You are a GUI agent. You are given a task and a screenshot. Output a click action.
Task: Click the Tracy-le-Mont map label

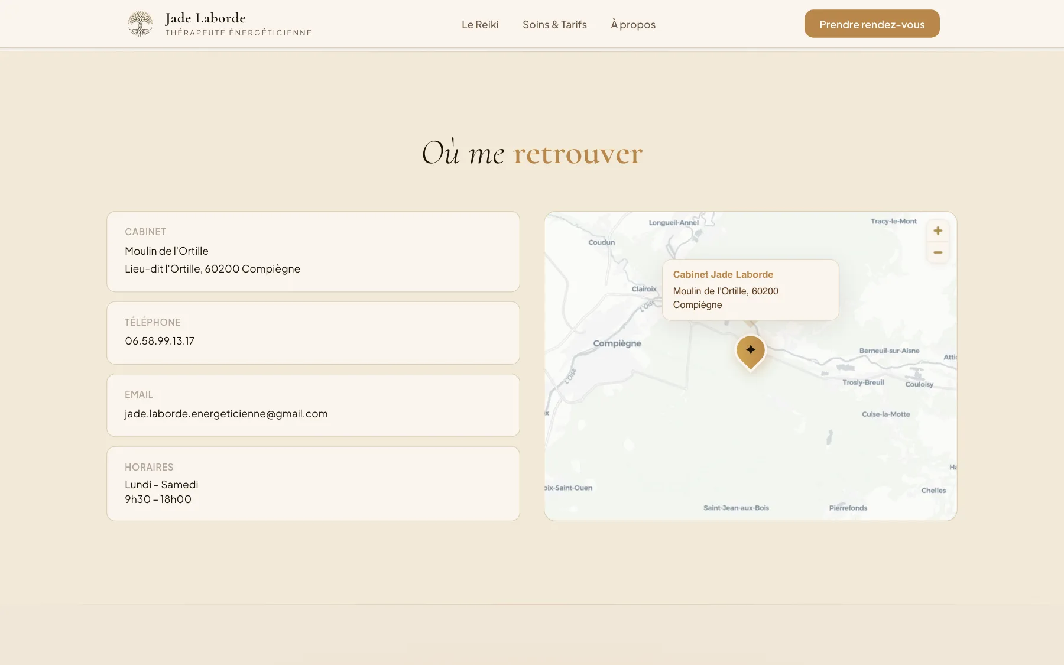click(x=893, y=221)
